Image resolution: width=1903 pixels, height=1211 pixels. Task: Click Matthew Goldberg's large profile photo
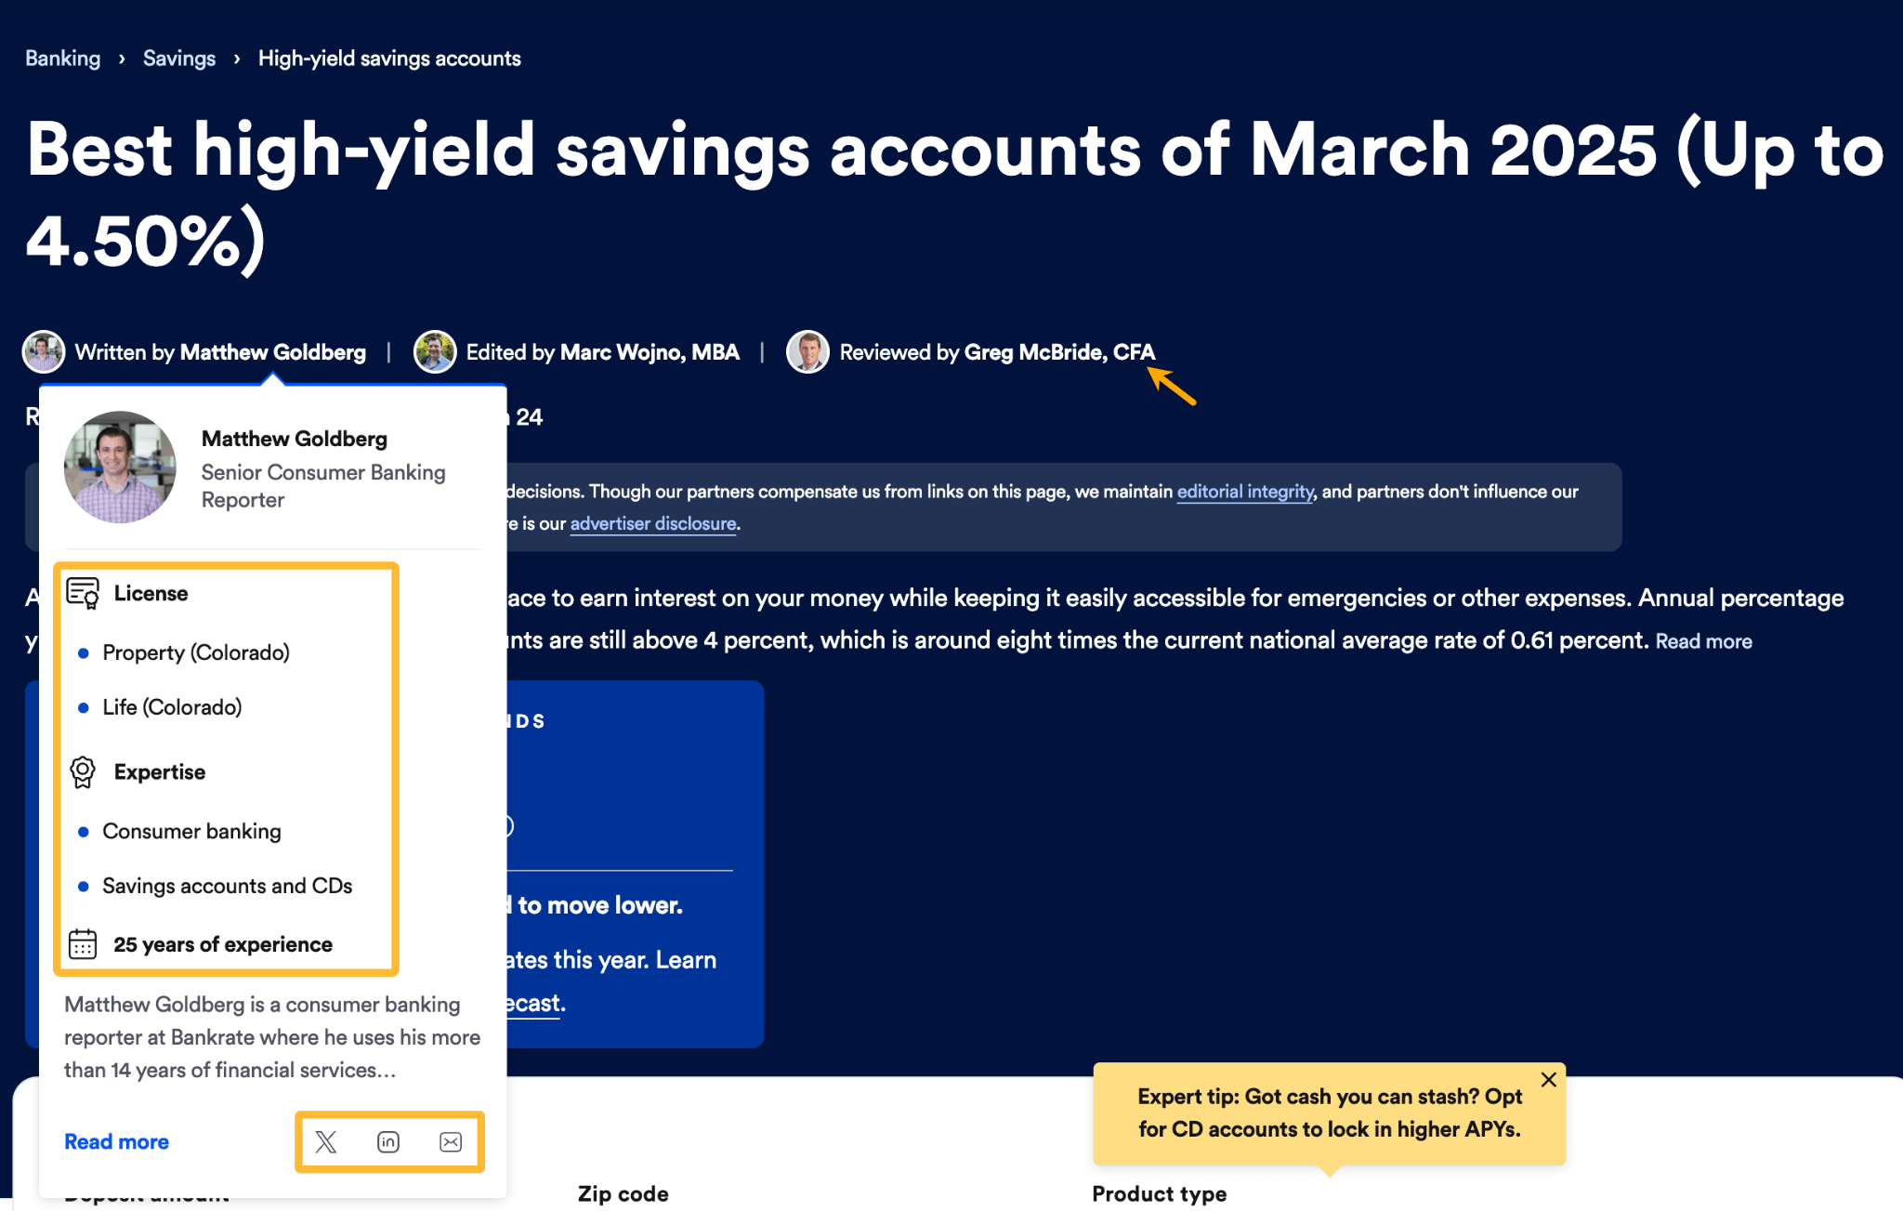click(x=120, y=467)
